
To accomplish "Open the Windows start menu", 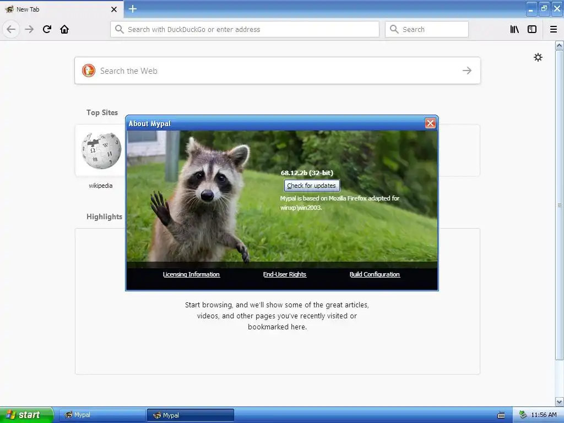I will (26, 415).
